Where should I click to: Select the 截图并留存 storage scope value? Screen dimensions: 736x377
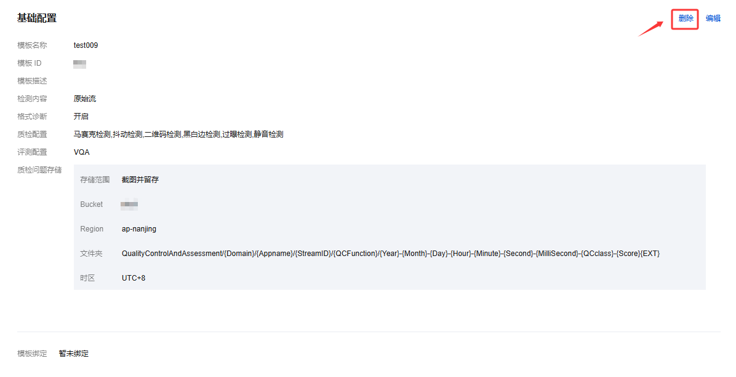pyautogui.click(x=140, y=180)
